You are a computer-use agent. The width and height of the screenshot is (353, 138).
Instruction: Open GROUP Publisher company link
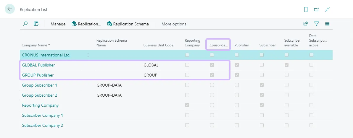pos(38,75)
